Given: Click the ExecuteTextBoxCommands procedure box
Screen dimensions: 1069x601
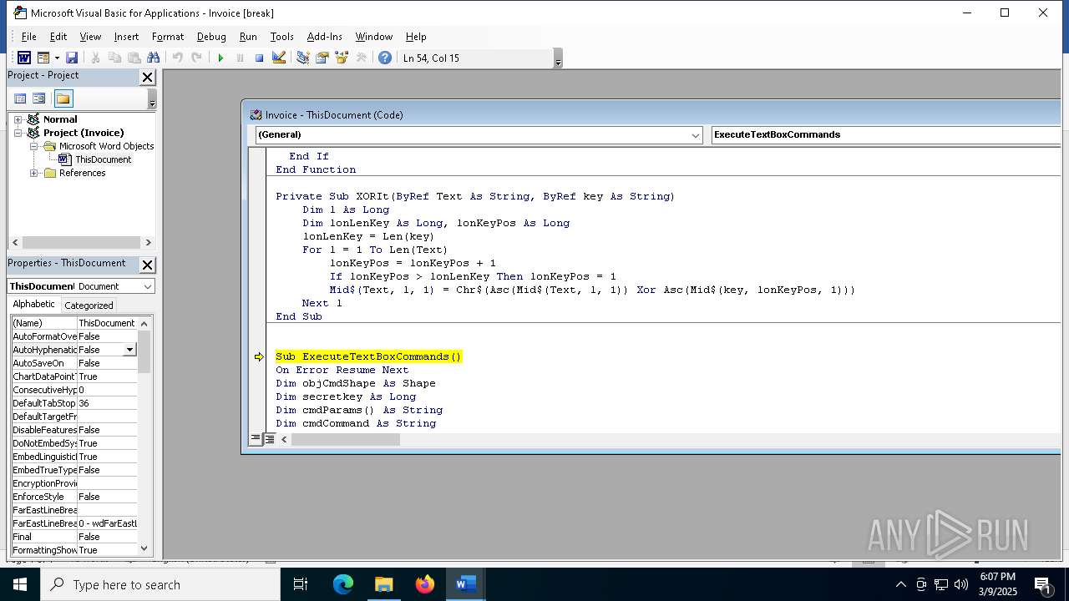Looking at the screenshot, I should (x=885, y=134).
